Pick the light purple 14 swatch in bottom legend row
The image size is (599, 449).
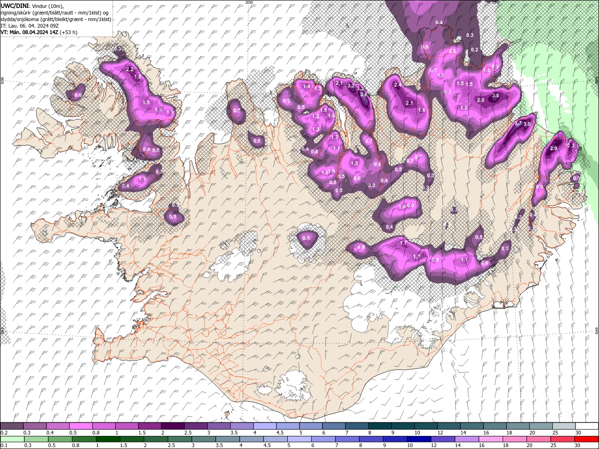click(x=466, y=439)
